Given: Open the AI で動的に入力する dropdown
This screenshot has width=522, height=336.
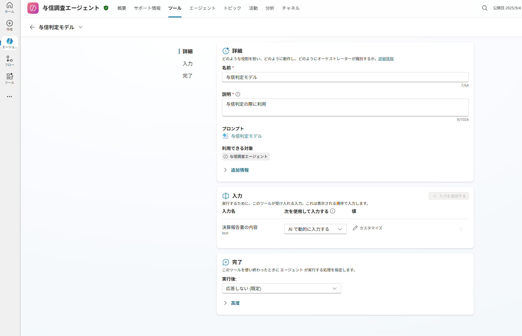Looking at the screenshot, I should pyautogui.click(x=315, y=229).
